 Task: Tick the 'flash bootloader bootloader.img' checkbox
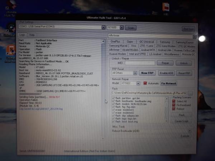click(x=113, y=101)
